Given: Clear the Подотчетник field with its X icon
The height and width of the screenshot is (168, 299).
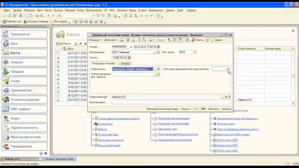Looking at the screenshot, I should click(158, 69).
